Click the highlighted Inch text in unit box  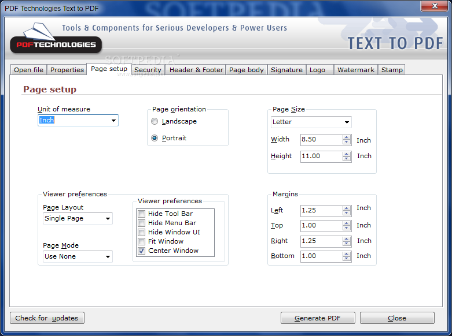click(x=46, y=120)
